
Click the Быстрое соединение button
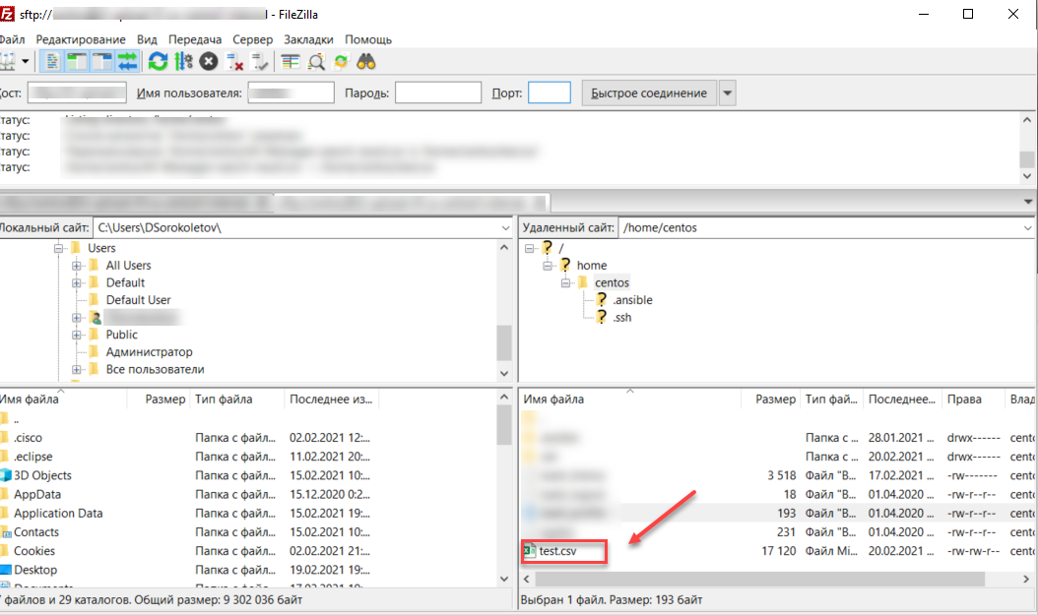(648, 93)
